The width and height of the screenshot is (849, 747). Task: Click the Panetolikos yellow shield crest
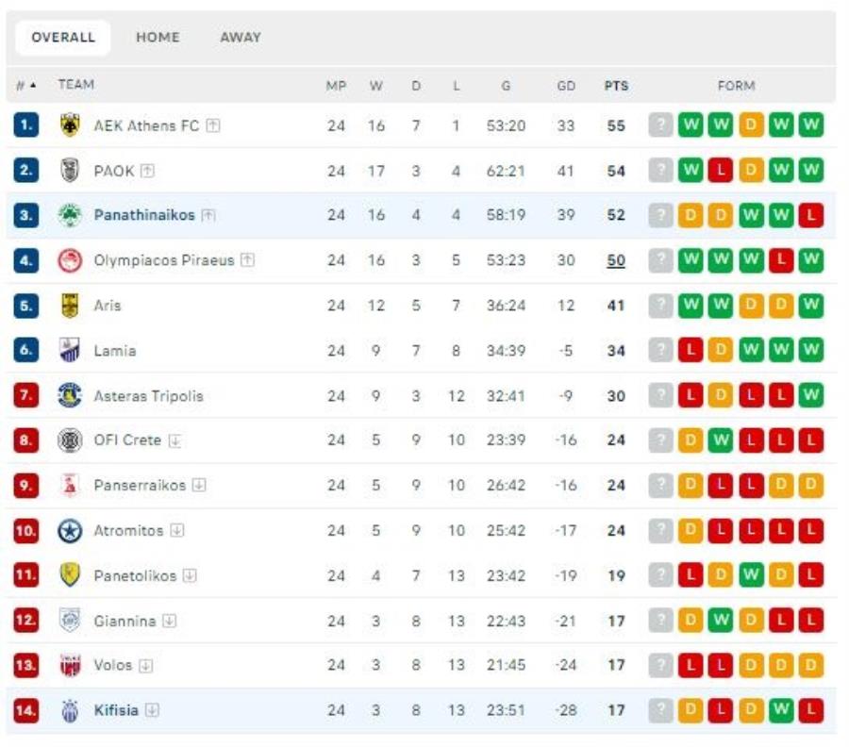[70, 575]
